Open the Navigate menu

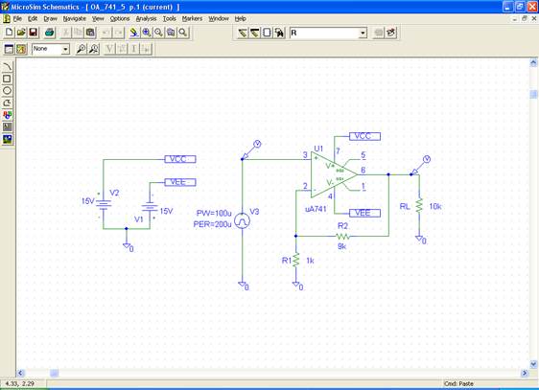point(74,18)
